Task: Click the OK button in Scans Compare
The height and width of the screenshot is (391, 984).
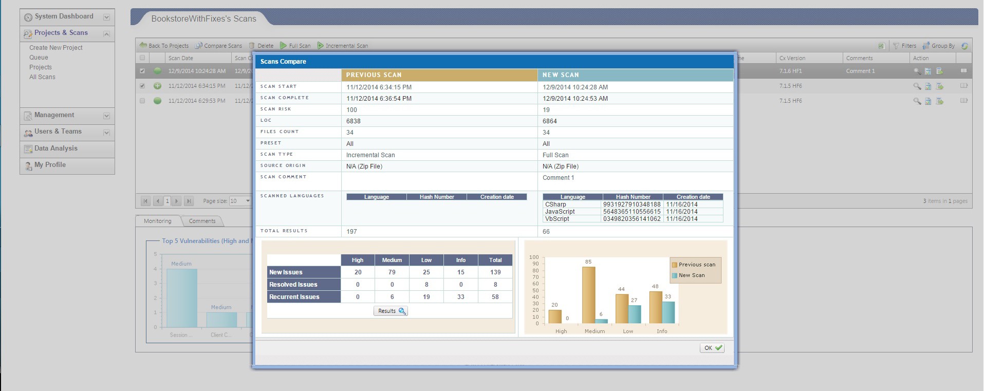Action: 712,348
